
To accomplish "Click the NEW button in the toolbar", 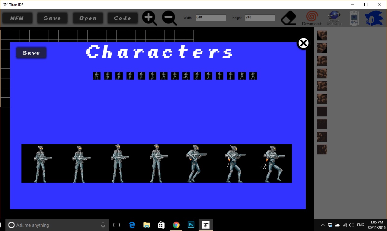I will point(17,18).
